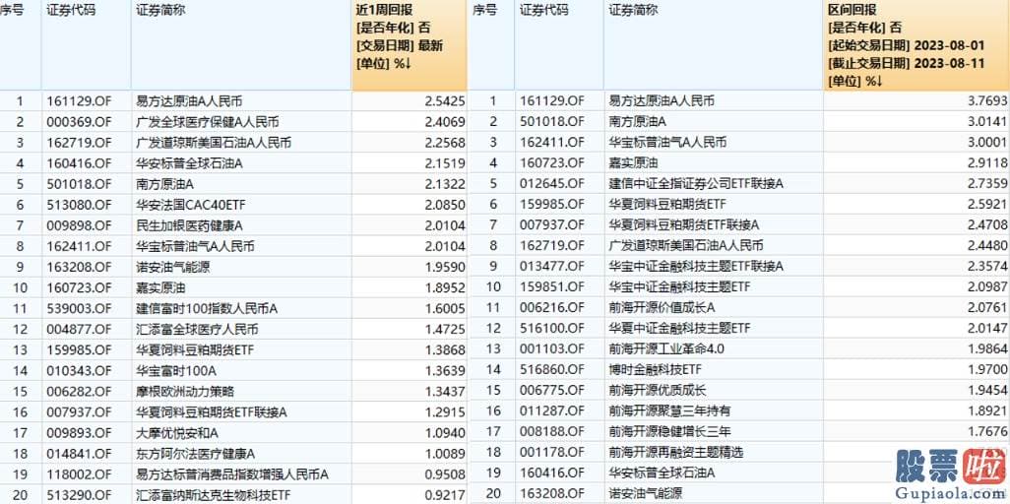Select fund code 516860.OF
The image size is (1010, 504).
click(552, 369)
